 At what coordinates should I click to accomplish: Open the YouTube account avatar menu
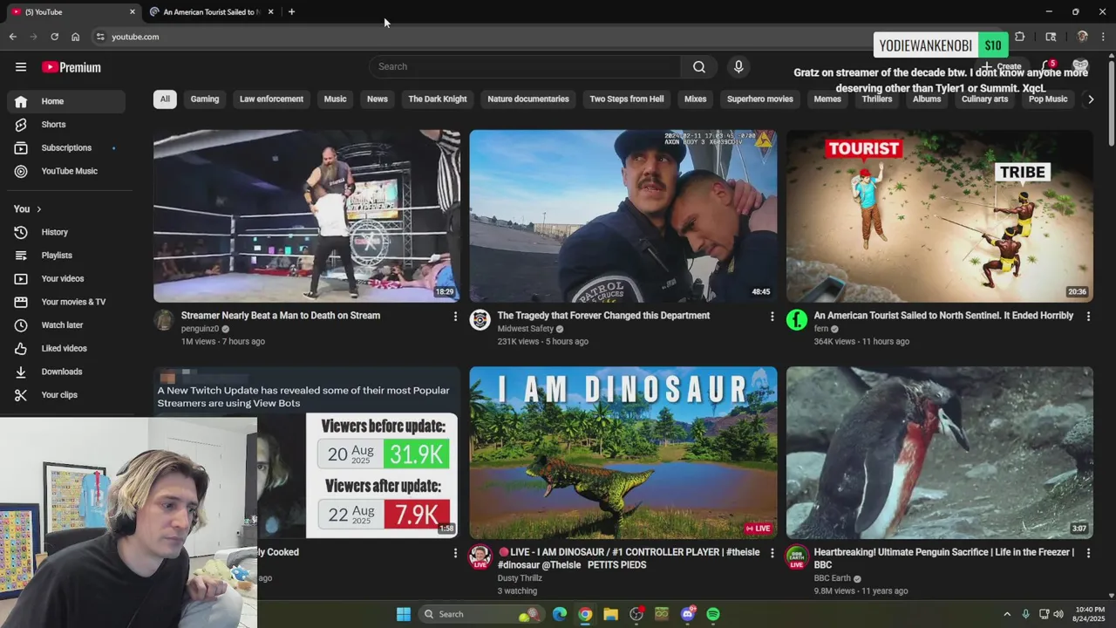tap(1081, 66)
